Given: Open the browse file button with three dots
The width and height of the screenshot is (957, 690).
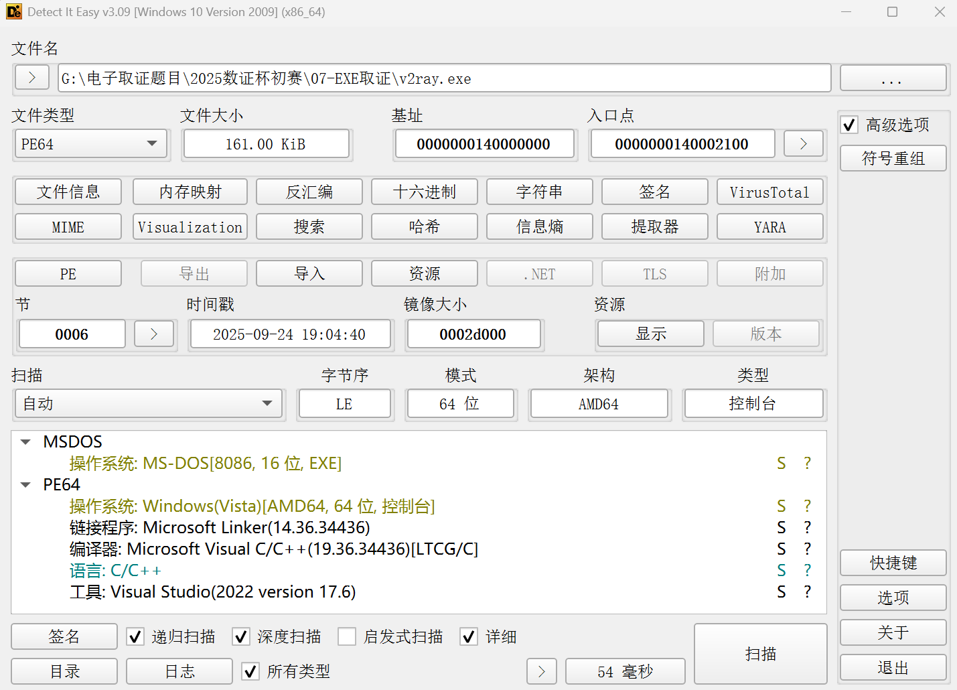Looking at the screenshot, I should (892, 78).
